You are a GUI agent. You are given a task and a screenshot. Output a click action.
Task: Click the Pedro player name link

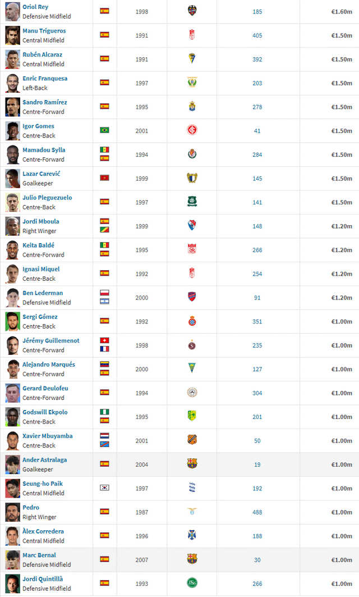coord(31,508)
